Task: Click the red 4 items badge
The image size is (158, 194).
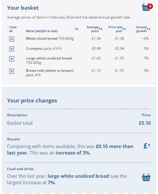Action: coord(149,5)
